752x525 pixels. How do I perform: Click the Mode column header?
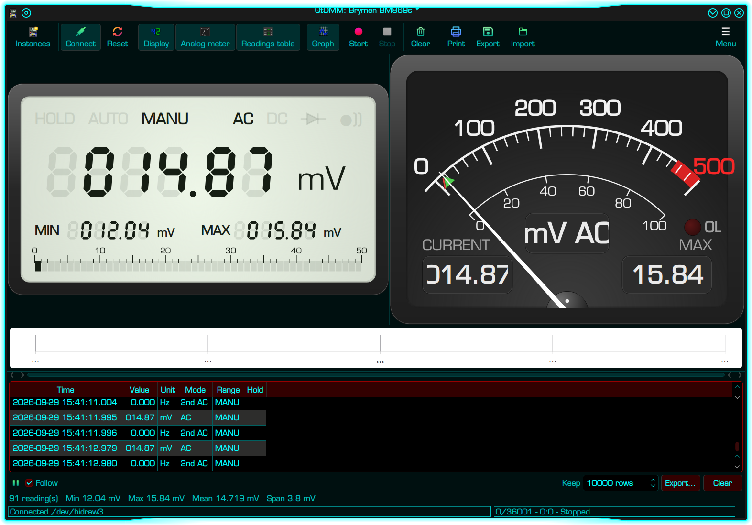(x=195, y=390)
